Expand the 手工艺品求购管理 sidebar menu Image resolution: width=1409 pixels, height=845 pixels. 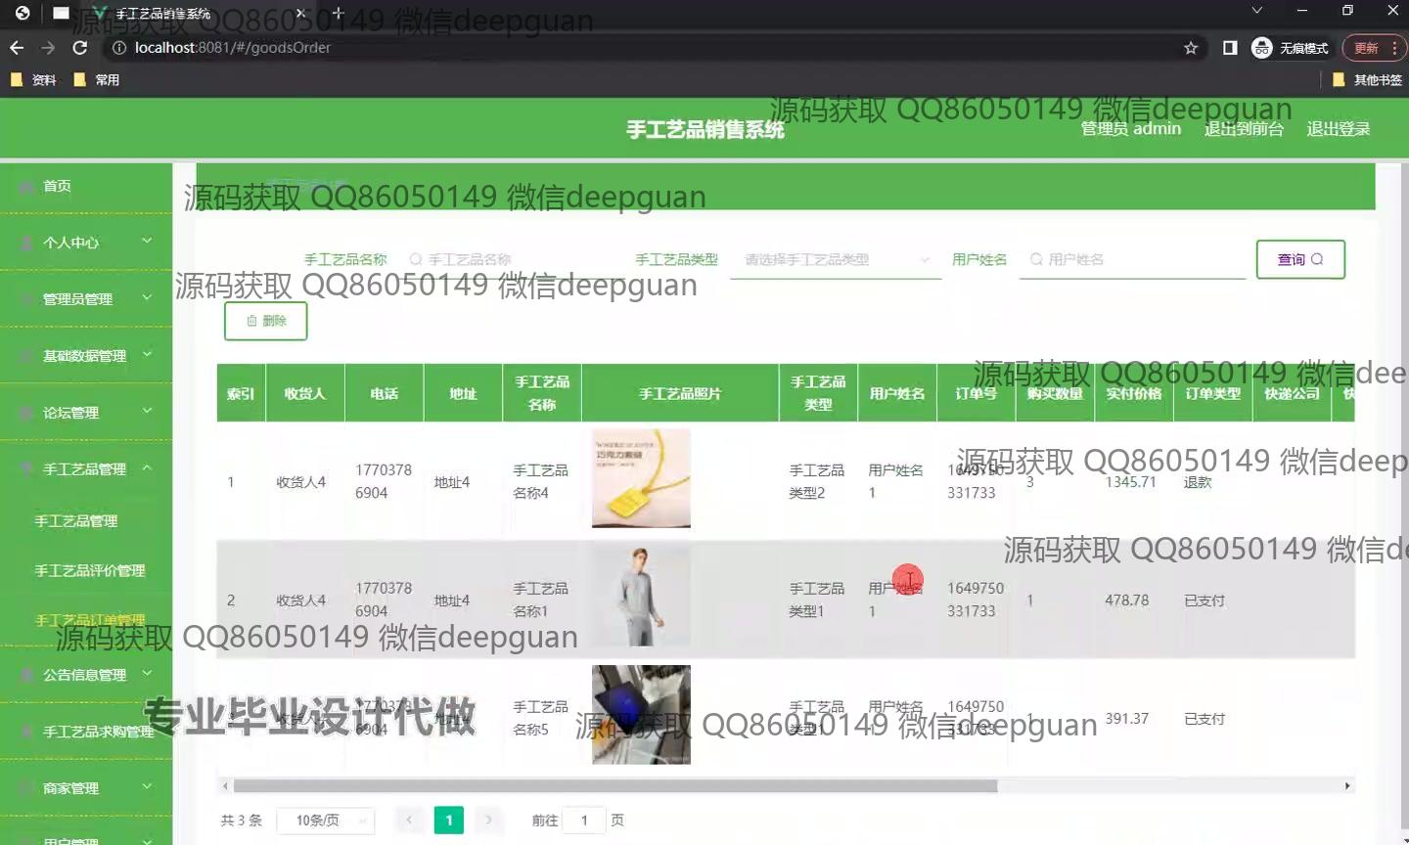click(x=86, y=732)
